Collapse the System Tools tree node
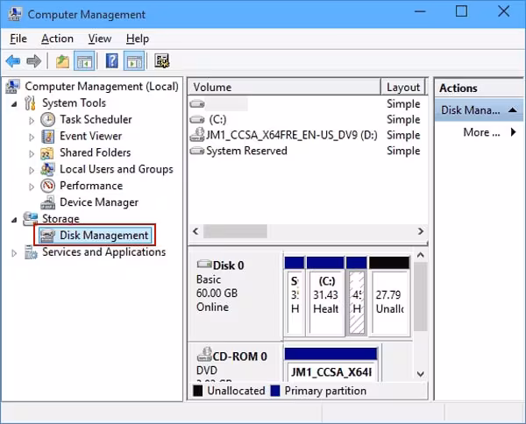The image size is (526, 424). [x=14, y=104]
